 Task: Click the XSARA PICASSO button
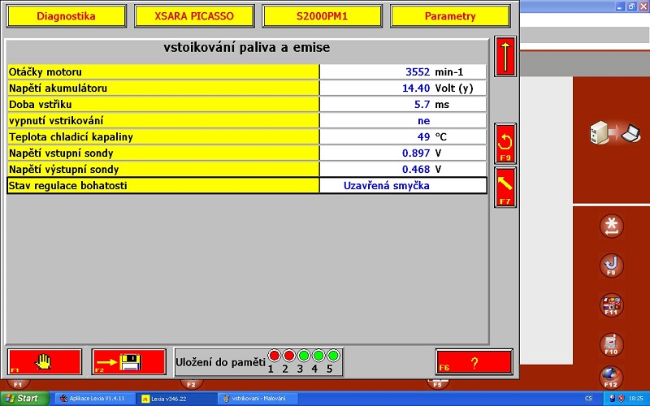tap(193, 16)
